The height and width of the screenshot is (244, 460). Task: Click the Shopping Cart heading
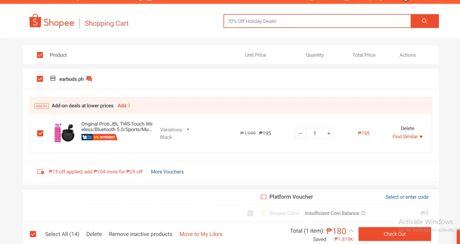coord(107,23)
